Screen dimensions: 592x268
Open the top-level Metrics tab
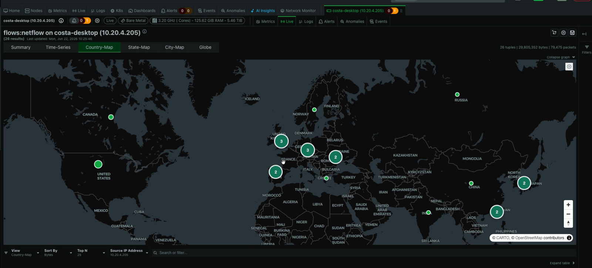[x=57, y=11]
